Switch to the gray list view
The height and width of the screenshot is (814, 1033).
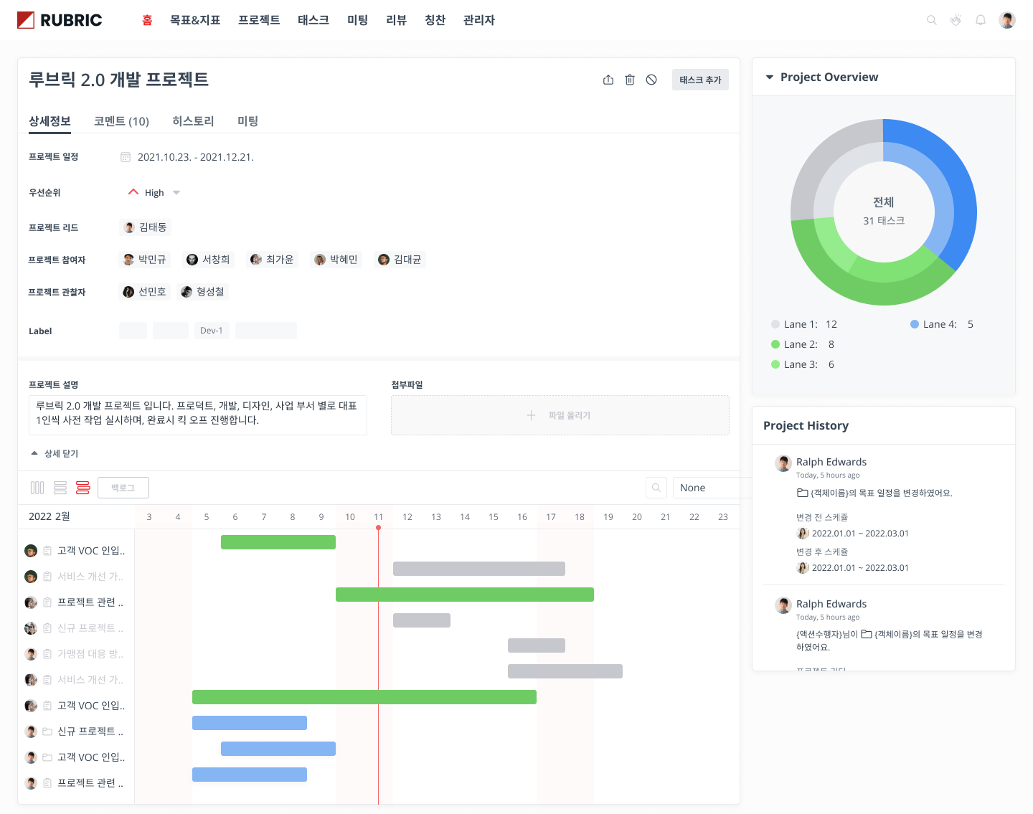point(60,488)
